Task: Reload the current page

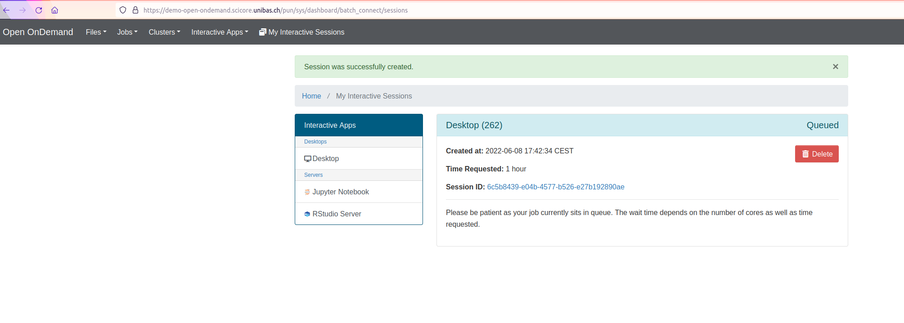Action: pos(39,10)
